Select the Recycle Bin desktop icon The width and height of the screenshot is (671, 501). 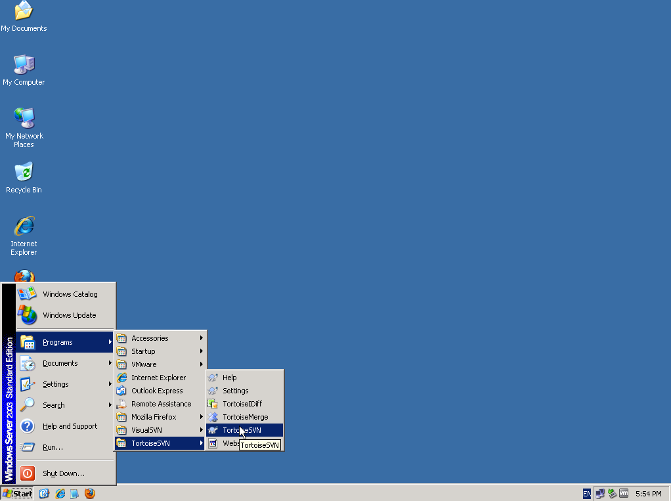[24, 177]
